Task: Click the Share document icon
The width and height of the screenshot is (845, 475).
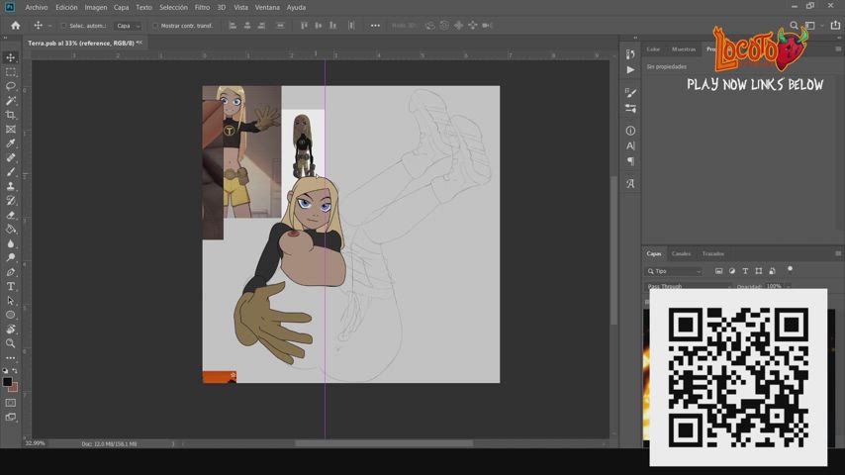Action: tap(835, 26)
